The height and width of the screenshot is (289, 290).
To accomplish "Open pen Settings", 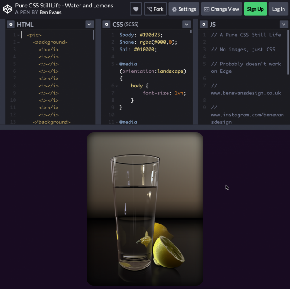I will coord(184,9).
